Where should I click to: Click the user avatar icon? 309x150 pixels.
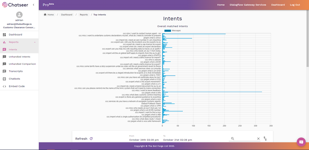(19, 14)
